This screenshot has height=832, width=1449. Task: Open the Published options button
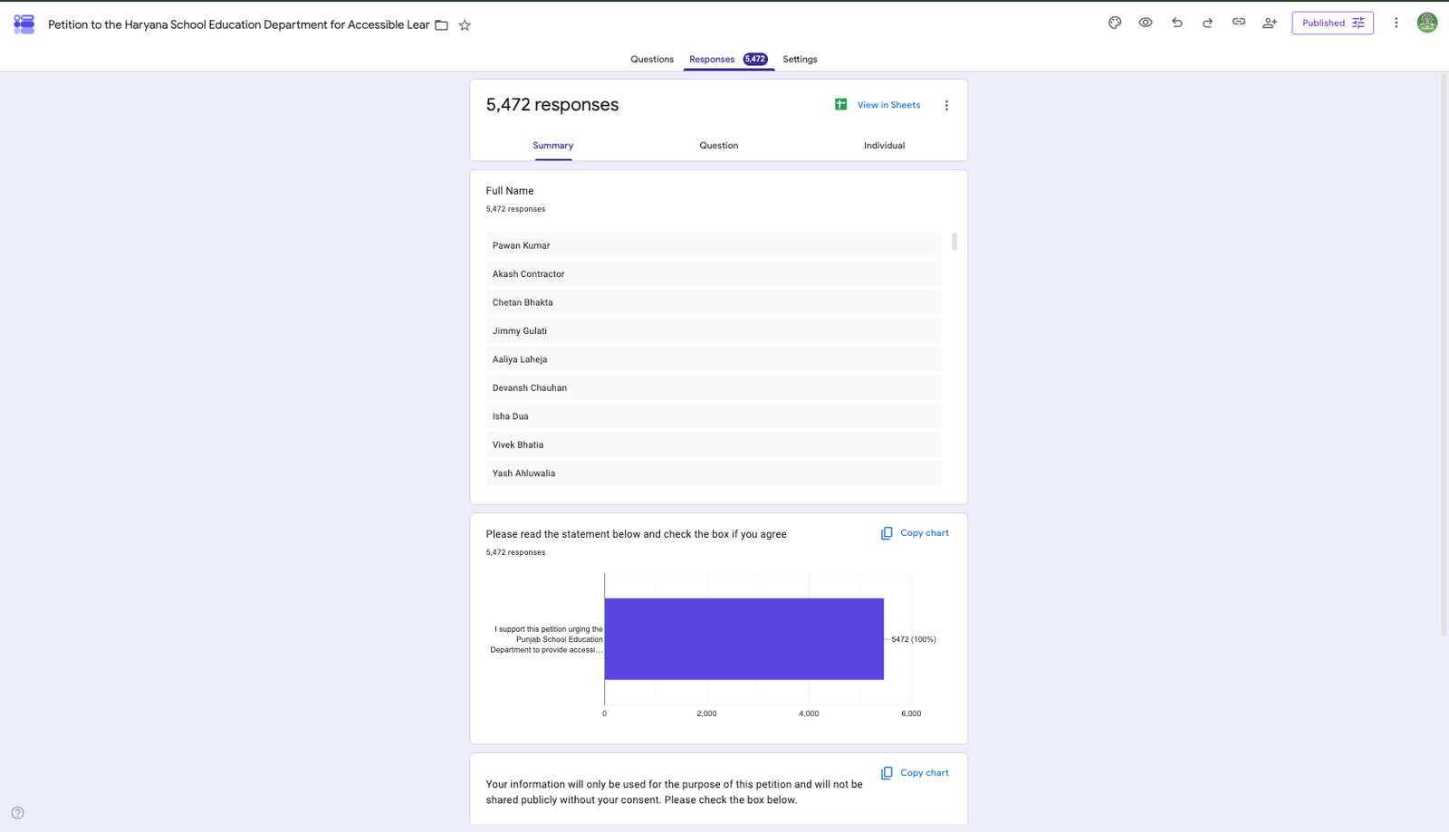(1332, 23)
